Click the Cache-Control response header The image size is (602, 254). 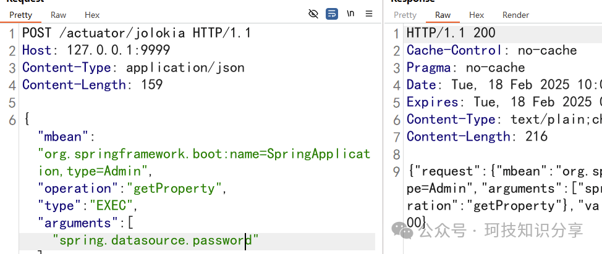coord(492,50)
